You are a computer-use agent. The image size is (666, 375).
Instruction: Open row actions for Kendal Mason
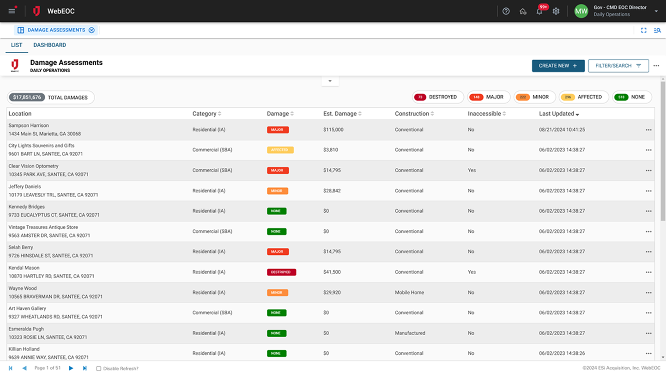coord(648,272)
